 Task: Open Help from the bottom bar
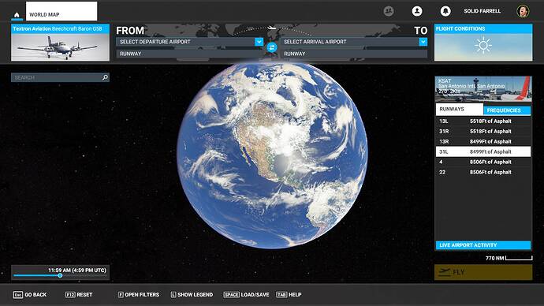pos(289,294)
